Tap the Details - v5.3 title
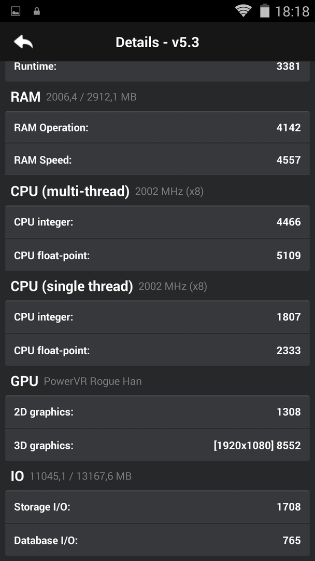 click(157, 42)
